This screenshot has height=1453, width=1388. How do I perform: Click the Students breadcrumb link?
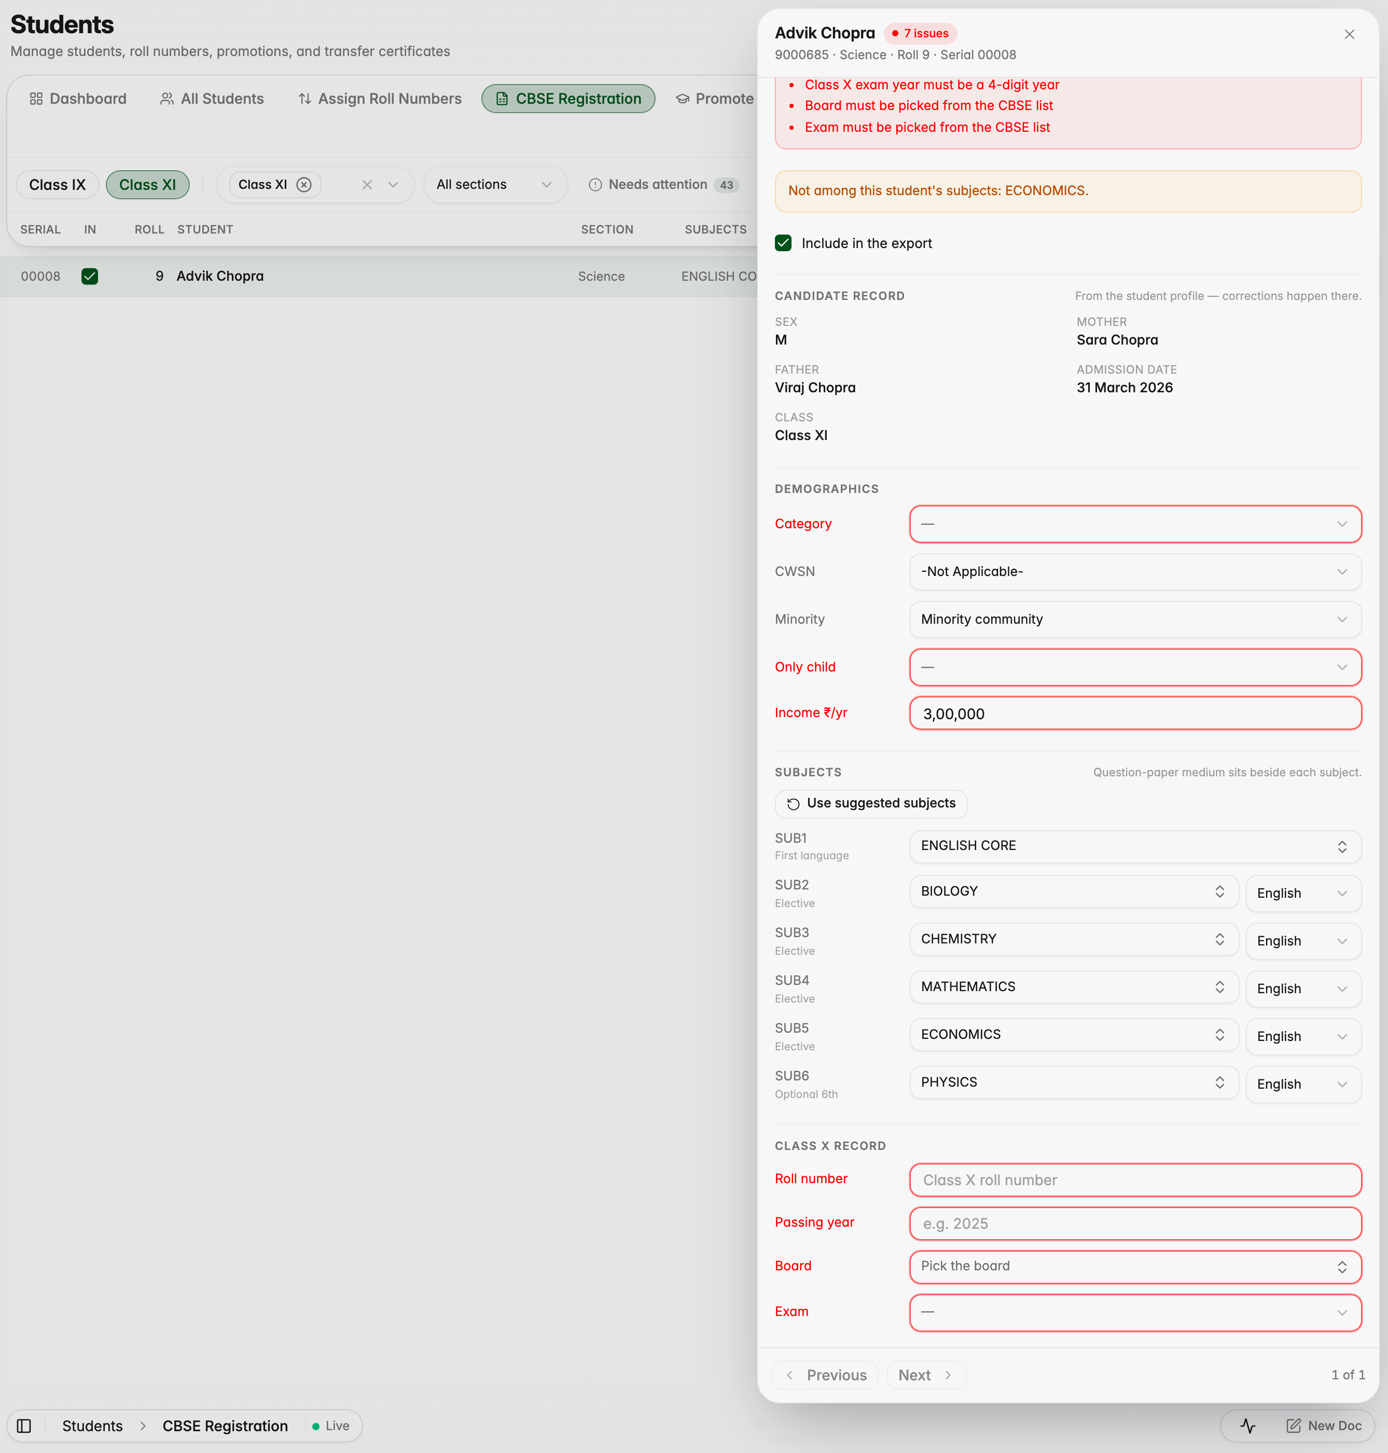(92, 1425)
